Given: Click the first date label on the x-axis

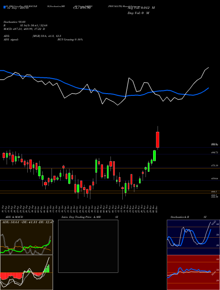Looking at the screenshot, I should pyautogui.click(x=3, y=209).
